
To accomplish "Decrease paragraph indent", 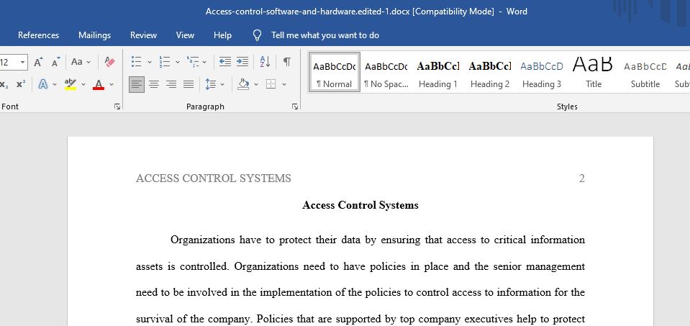I will click(225, 62).
